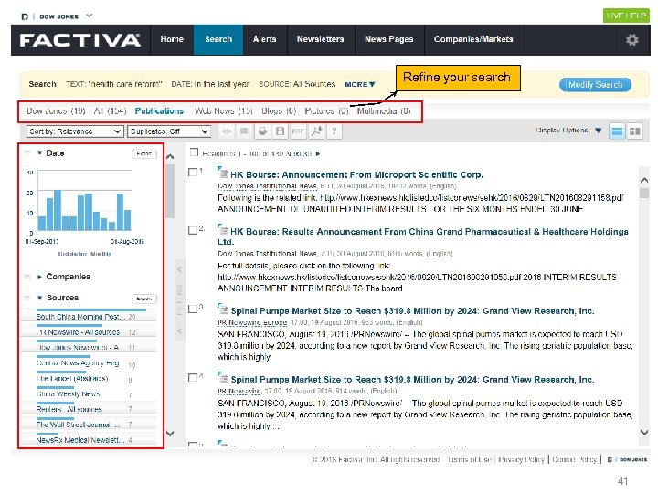The width and height of the screenshot is (658, 493).
Task: Click tallest bar in date chart
Action: click(58, 210)
